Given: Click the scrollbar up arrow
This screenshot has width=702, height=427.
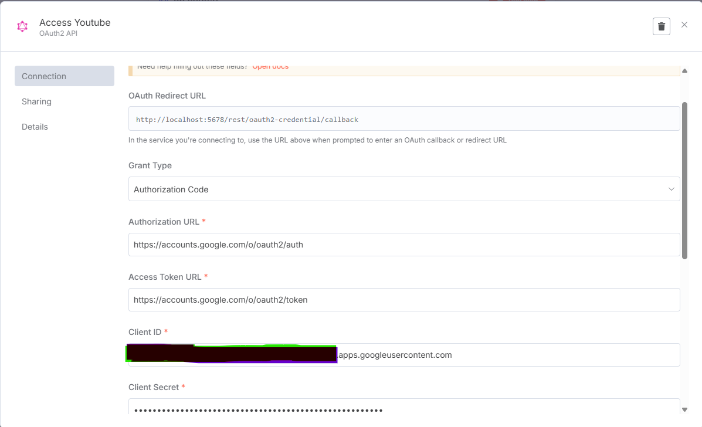Looking at the screenshot, I should point(684,71).
